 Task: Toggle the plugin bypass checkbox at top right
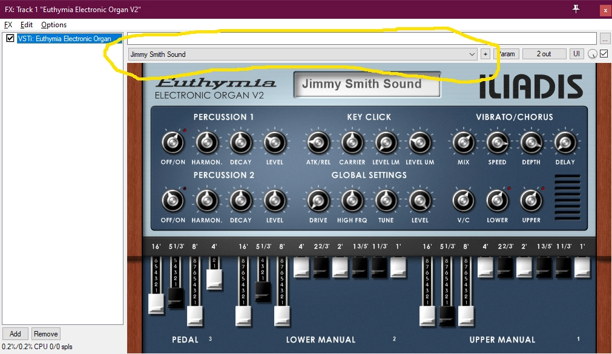[604, 54]
